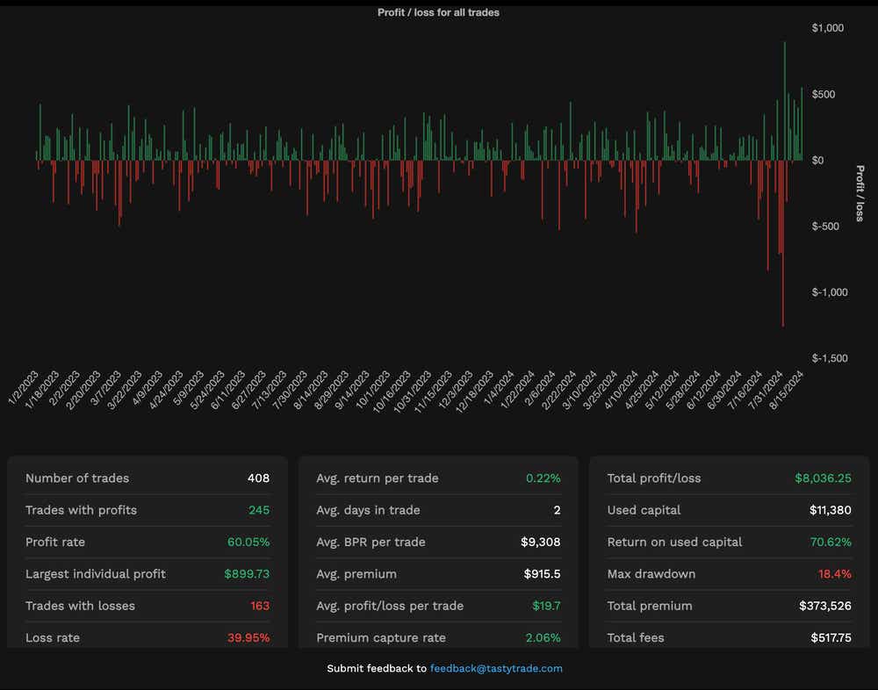Select the Largest individual profit value $899.73
This screenshot has height=690, width=878.
point(247,574)
